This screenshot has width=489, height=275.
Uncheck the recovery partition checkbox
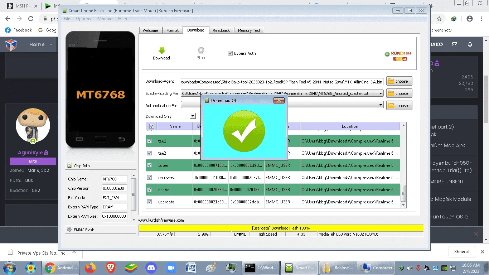coord(150,178)
